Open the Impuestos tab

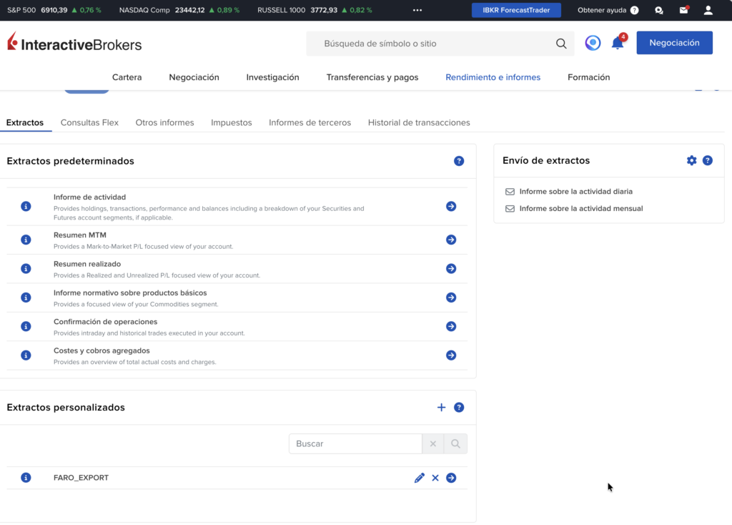[231, 122]
